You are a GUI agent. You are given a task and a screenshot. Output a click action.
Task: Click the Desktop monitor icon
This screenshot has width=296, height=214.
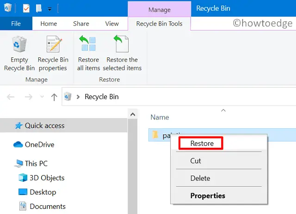pyautogui.click(x=23, y=192)
